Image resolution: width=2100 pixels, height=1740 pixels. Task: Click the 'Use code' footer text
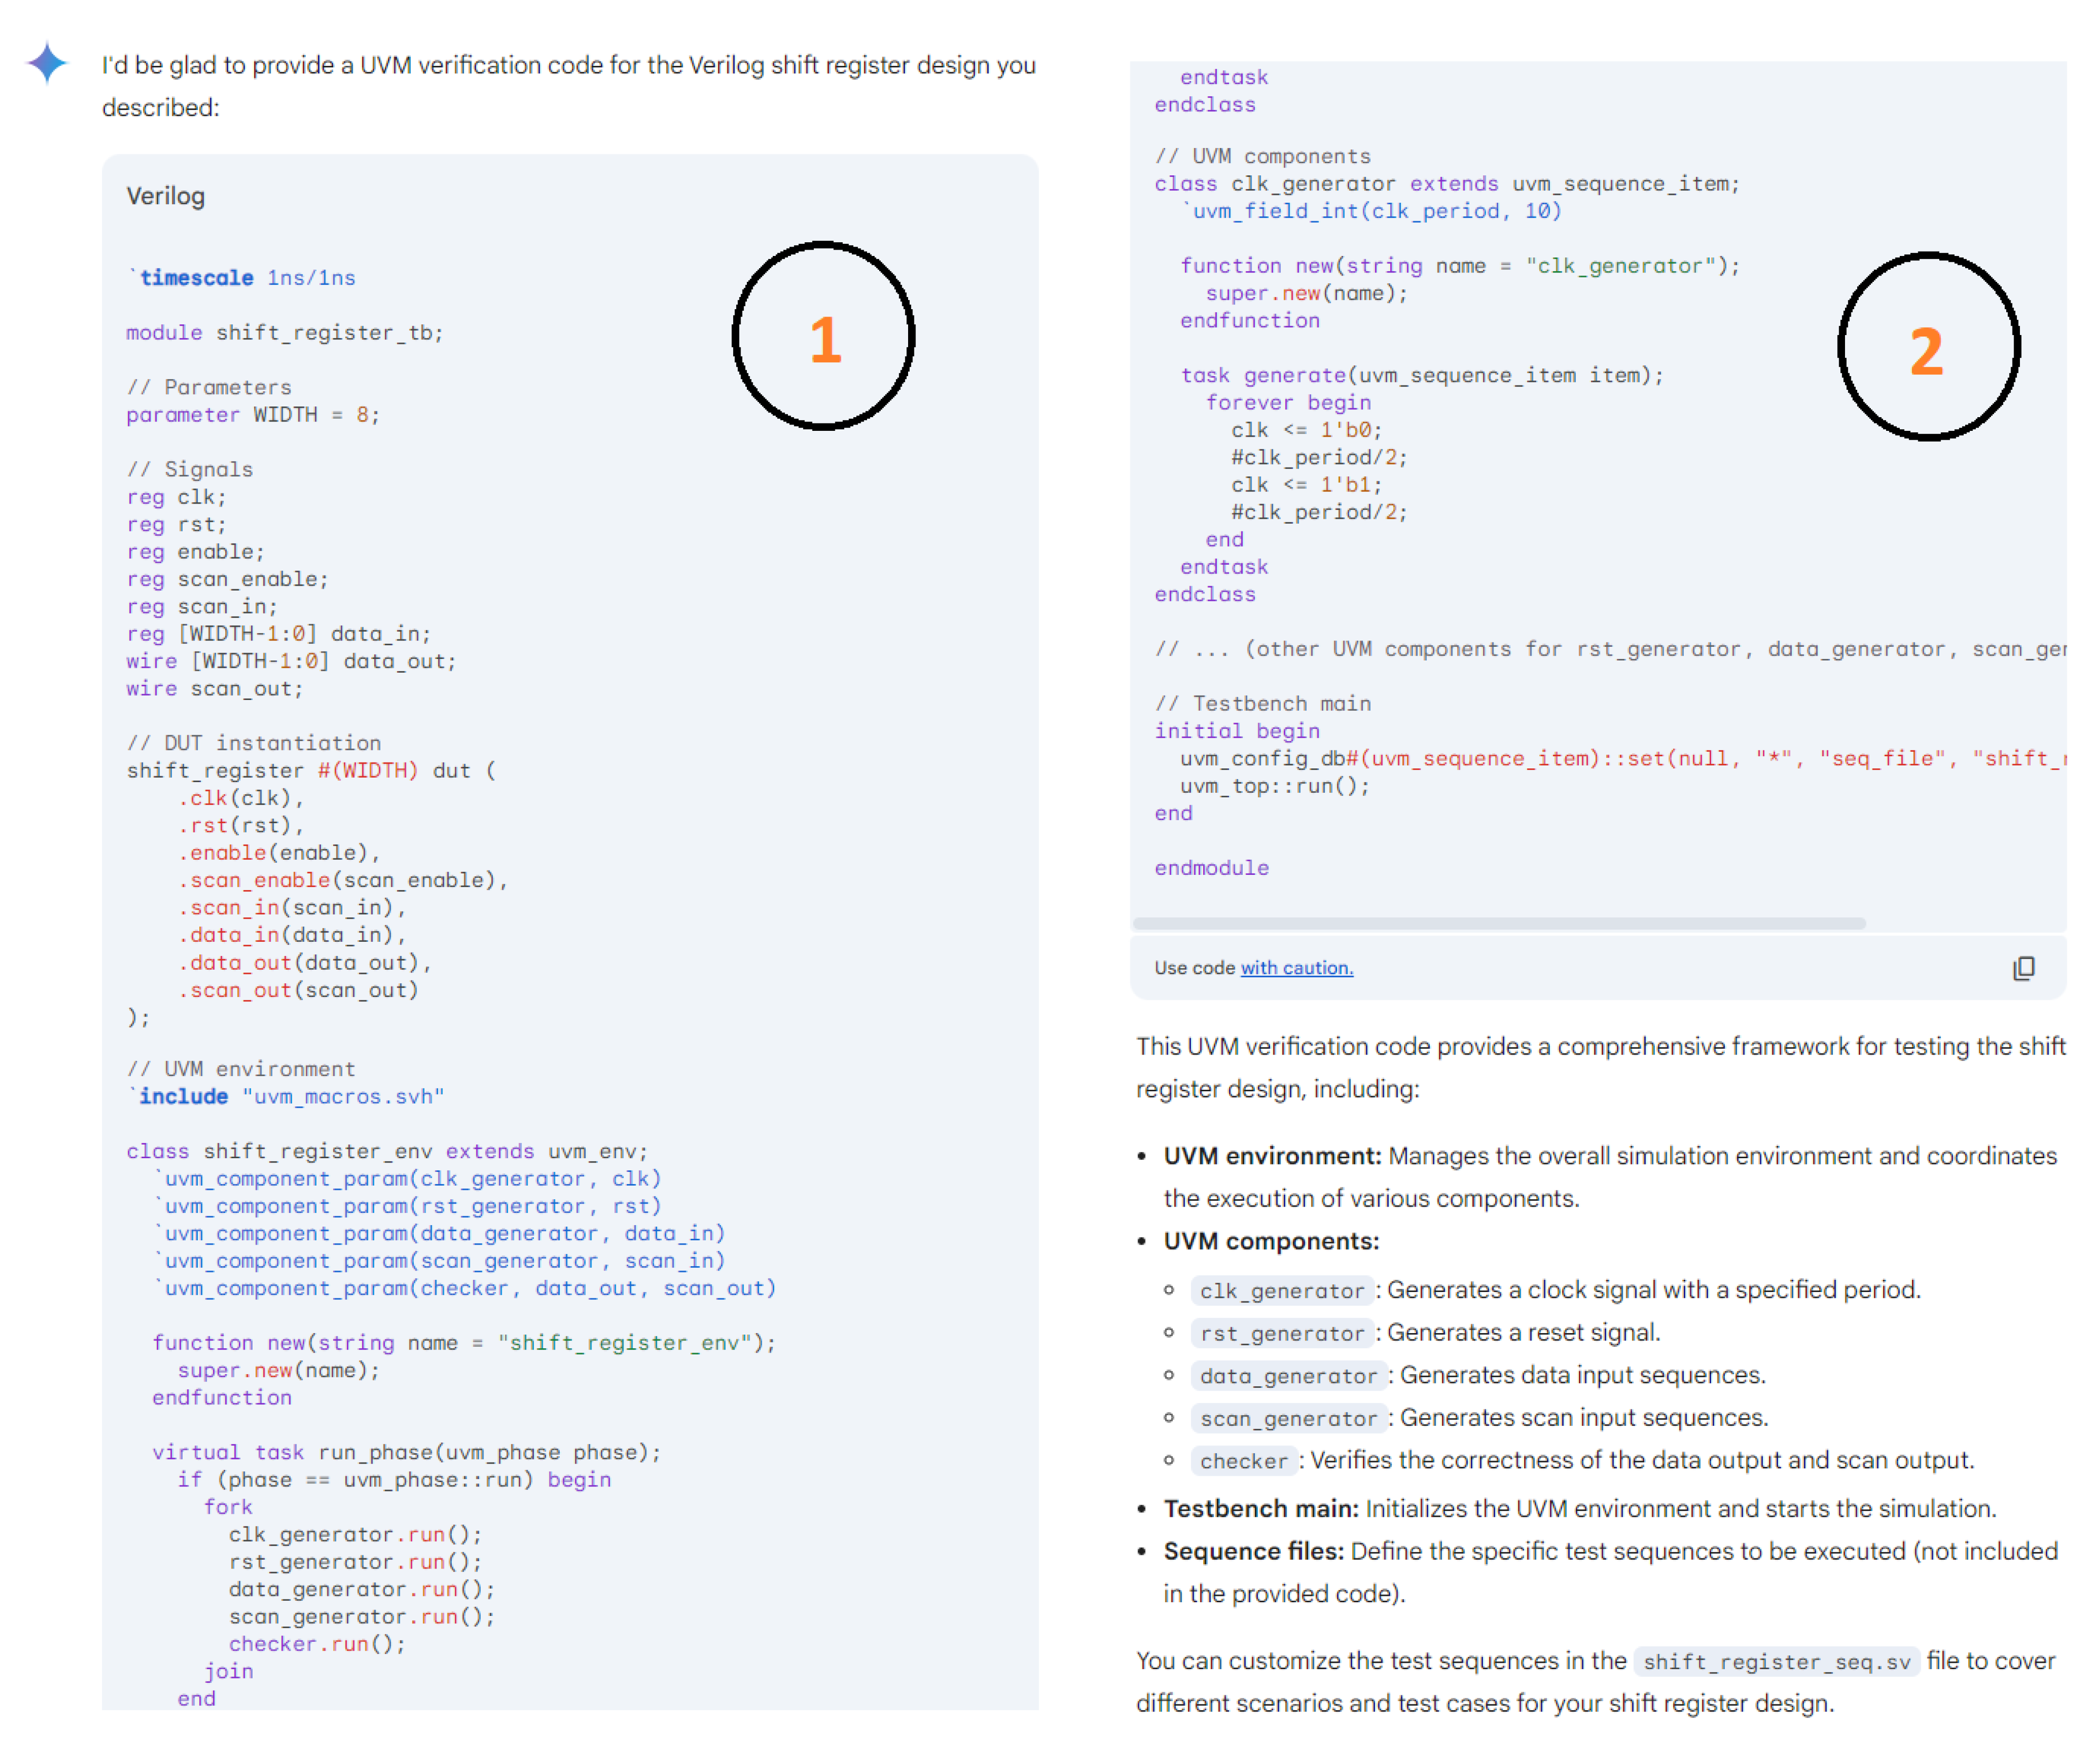(1194, 967)
